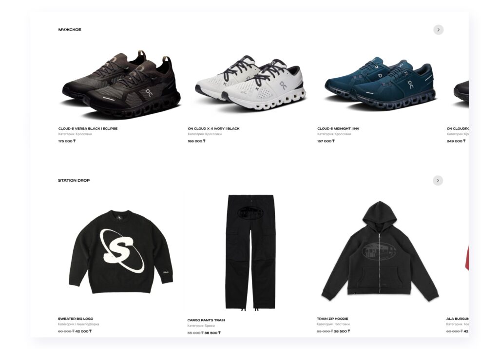Open the black Cargo Pants Train image
Viewport: 499px width, 349px height.
[x=250, y=252]
